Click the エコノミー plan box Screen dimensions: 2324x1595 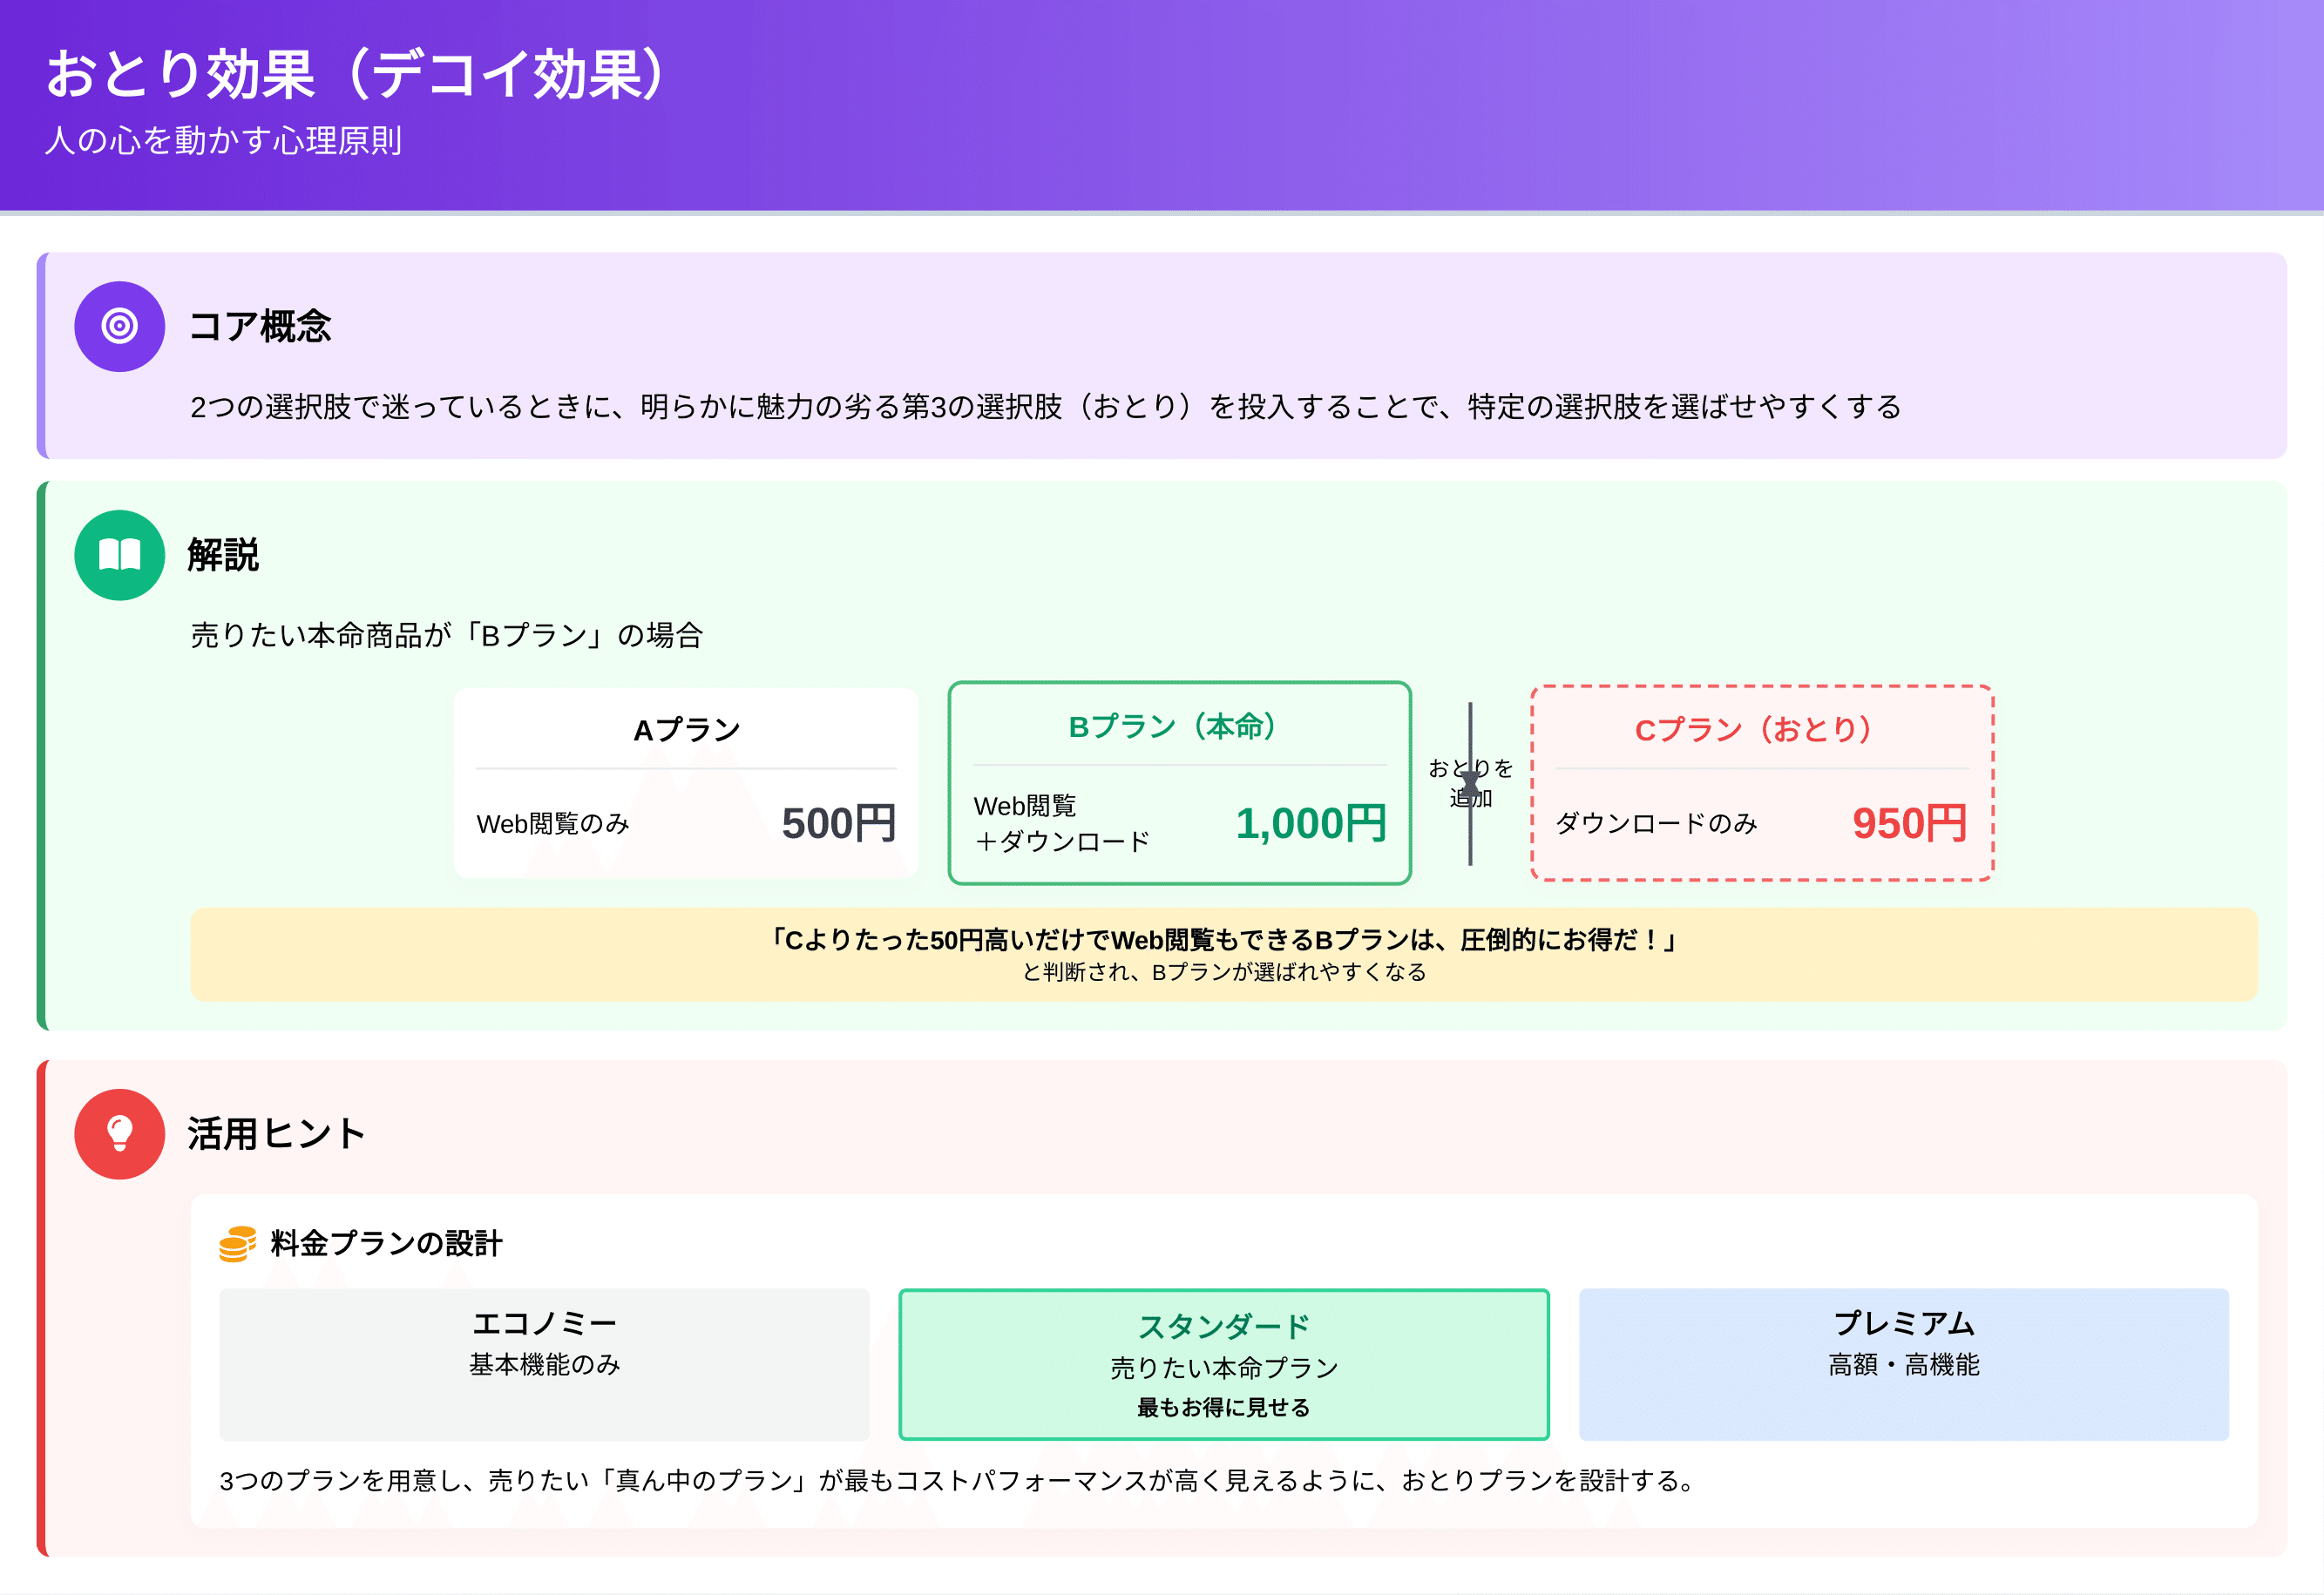pos(544,1363)
